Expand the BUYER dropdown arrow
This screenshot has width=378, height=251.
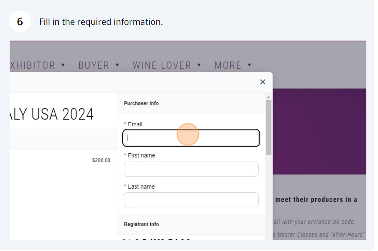coord(117,65)
